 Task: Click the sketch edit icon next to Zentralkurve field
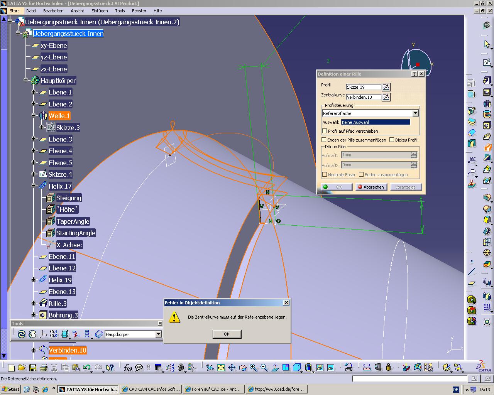coord(386,97)
